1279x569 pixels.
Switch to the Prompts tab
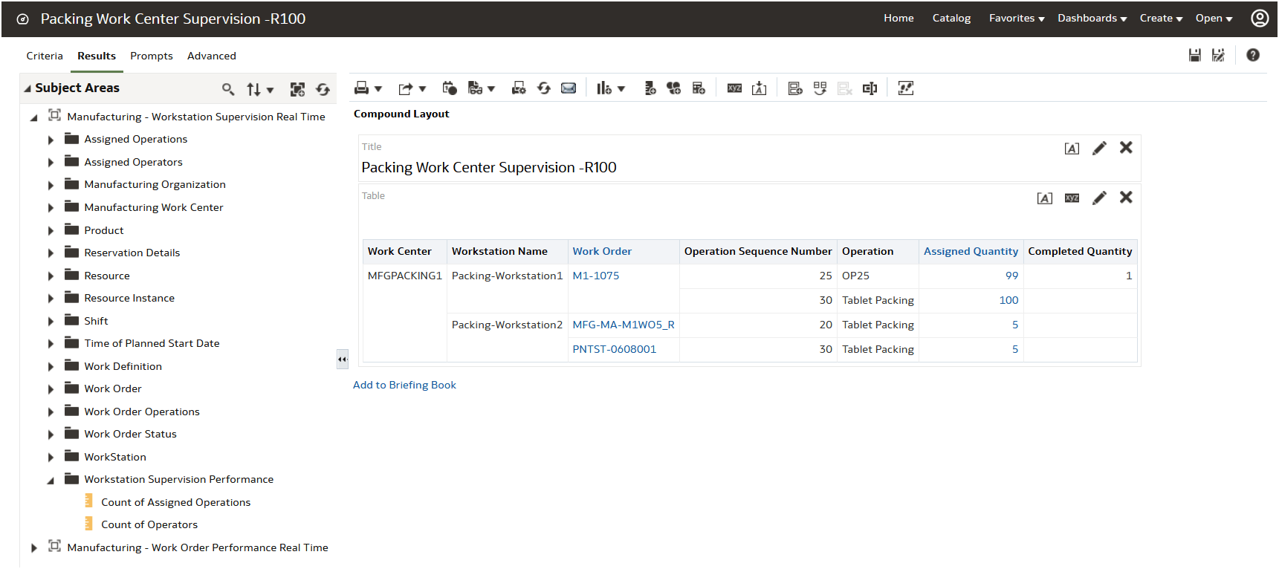(x=152, y=56)
